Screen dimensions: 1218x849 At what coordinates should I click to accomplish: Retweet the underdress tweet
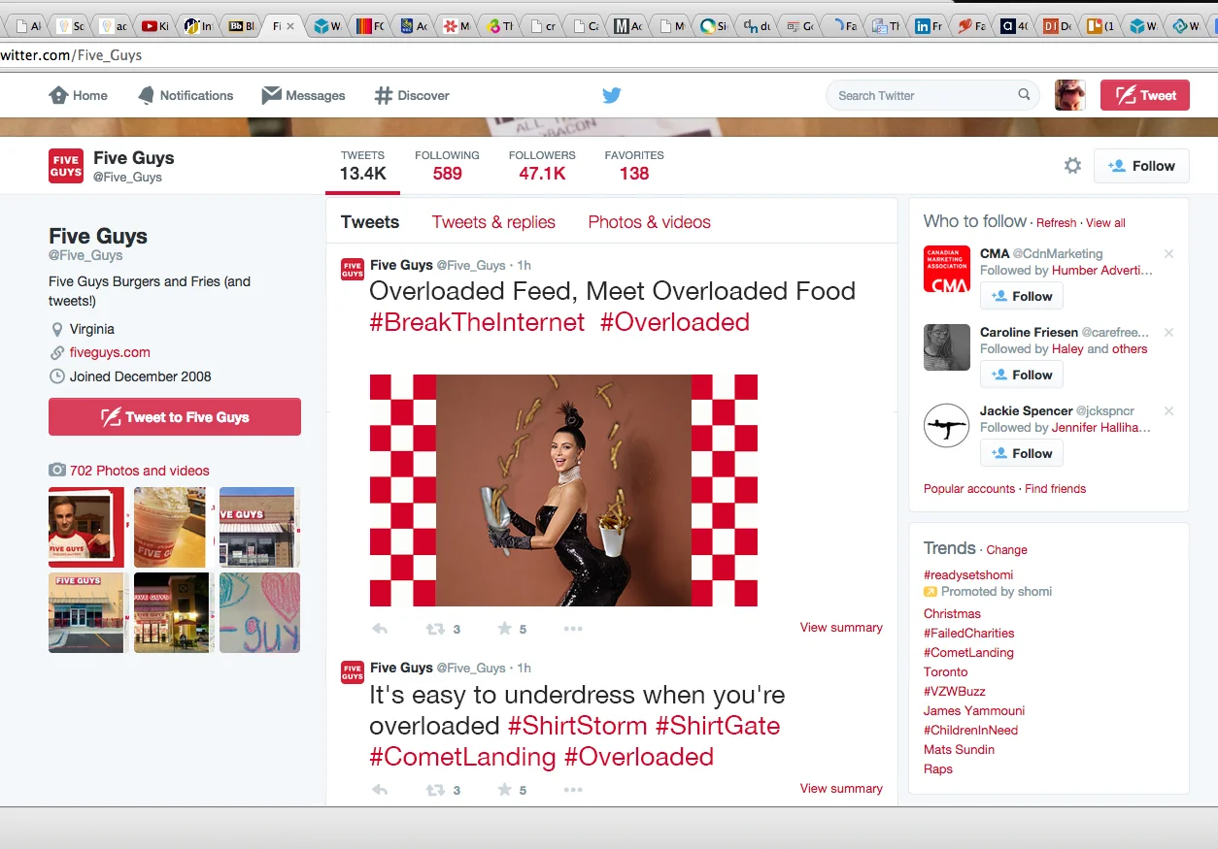point(435,790)
